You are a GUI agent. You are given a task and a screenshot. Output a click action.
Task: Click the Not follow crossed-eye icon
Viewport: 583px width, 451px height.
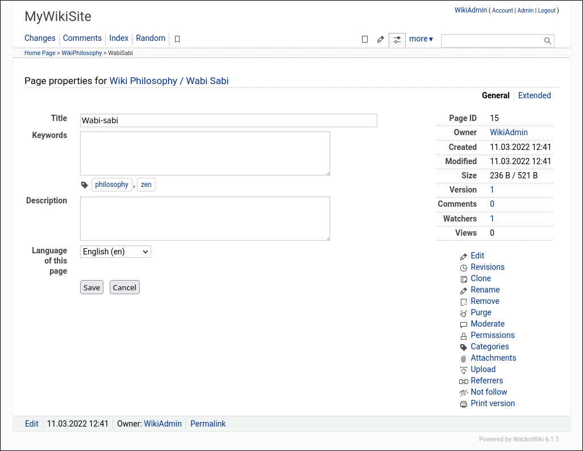[464, 392]
